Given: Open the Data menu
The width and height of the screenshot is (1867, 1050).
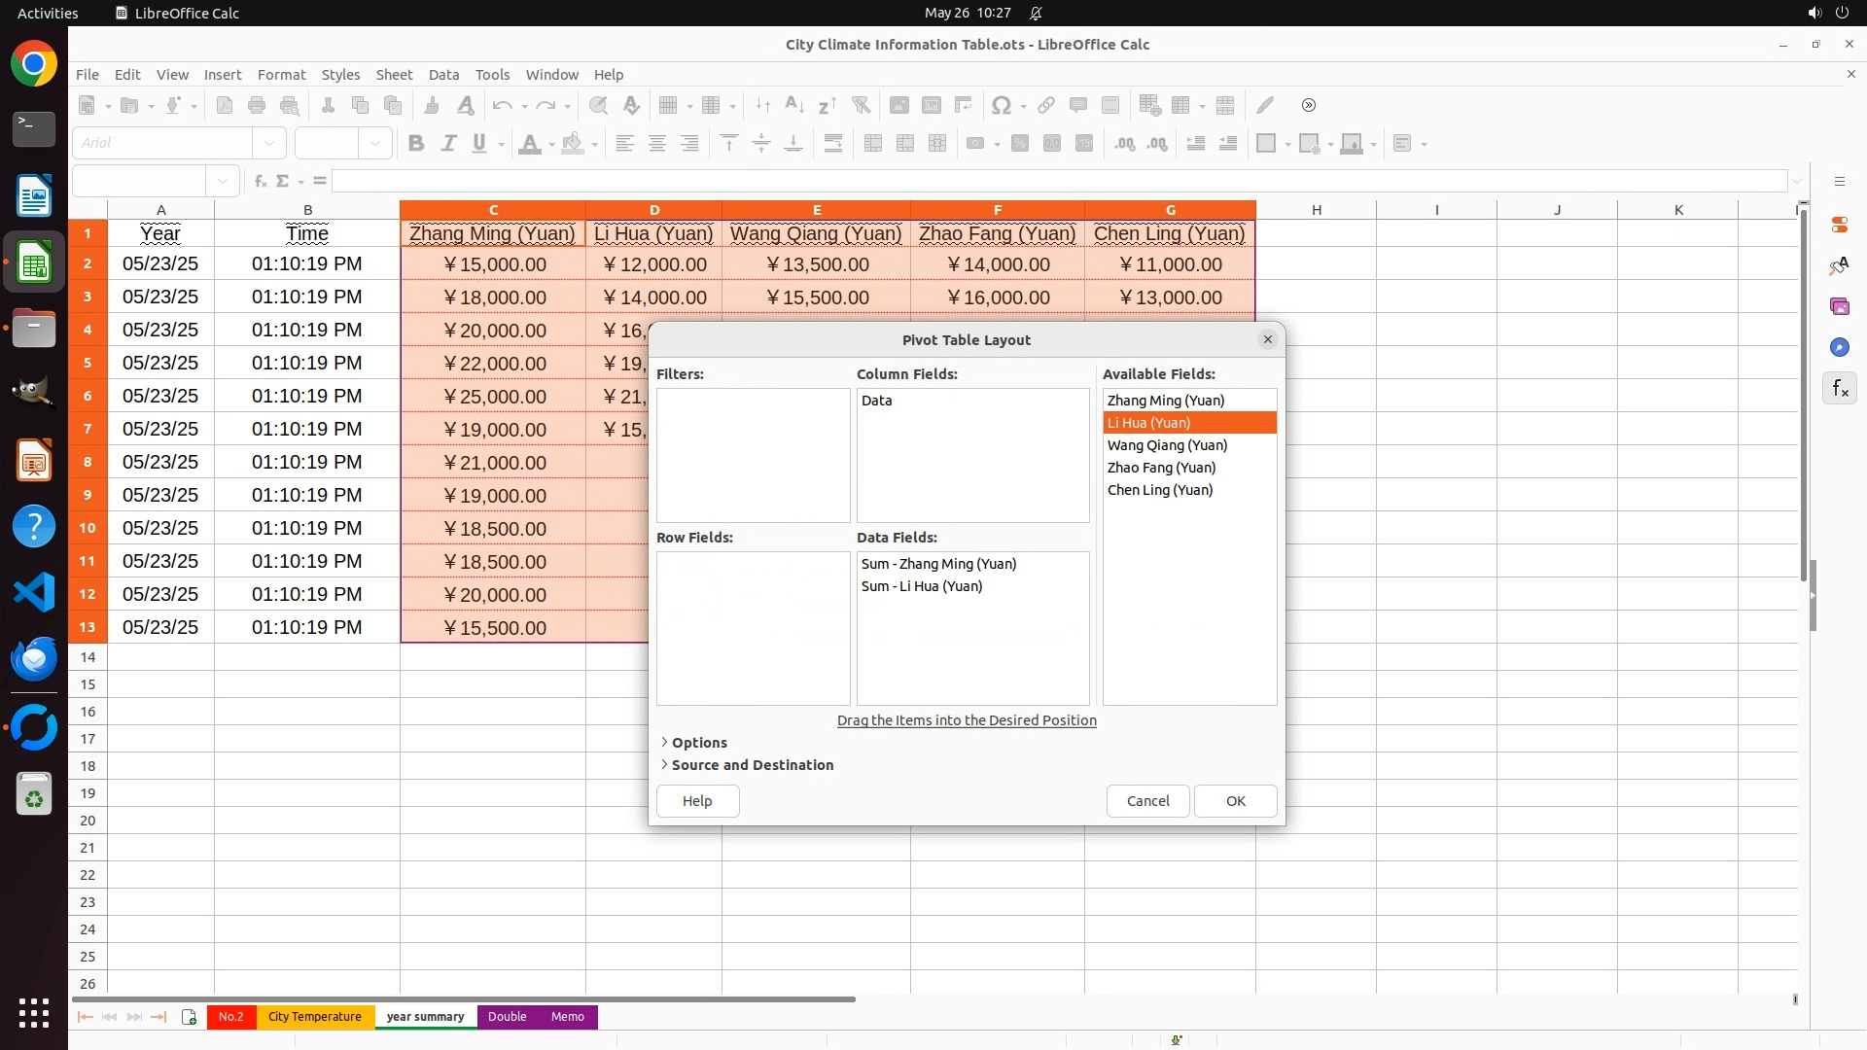Looking at the screenshot, I should tap(443, 75).
